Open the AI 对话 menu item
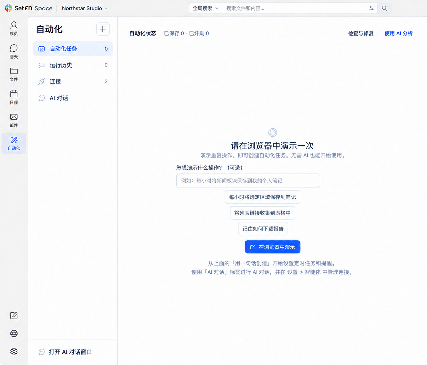427x365 pixels. click(x=73, y=98)
